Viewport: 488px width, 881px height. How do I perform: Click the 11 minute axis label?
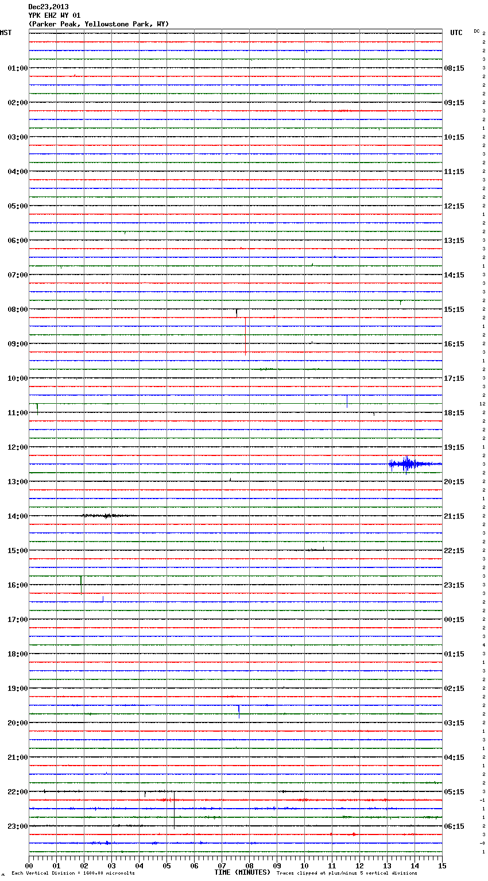pos(332,865)
